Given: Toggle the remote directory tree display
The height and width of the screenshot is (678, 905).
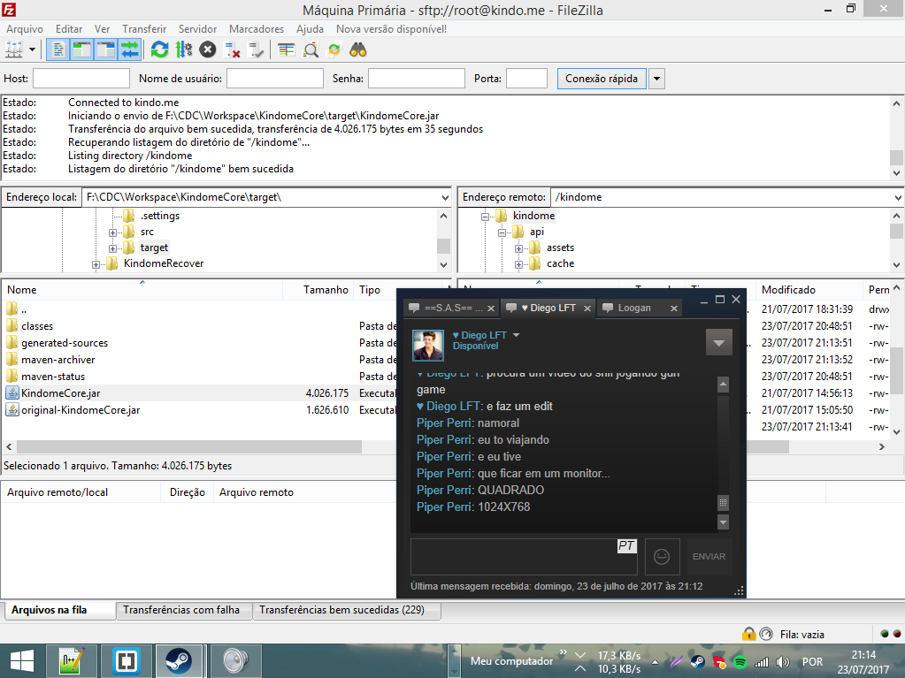Looking at the screenshot, I should 105,50.
